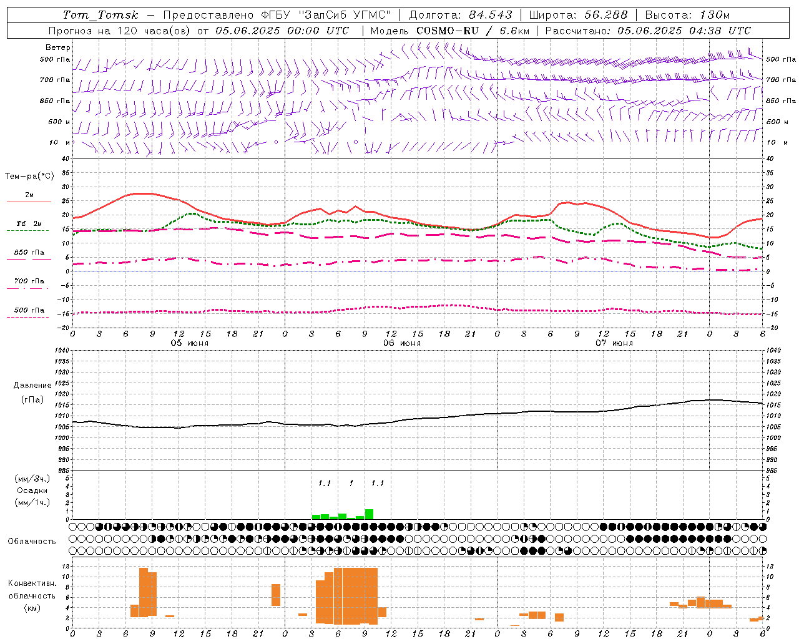Click the Td 2м dew point legend entry
Image resolution: width=799 pixels, height=639 pixels.
[29, 223]
